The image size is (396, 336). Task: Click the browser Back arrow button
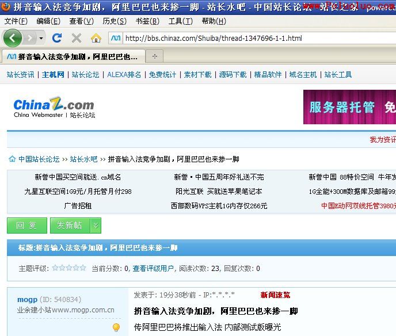coord(13,38)
